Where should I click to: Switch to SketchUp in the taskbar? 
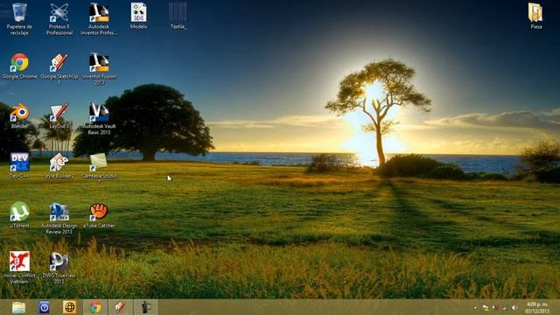pyautogui.click(x=121, y=307)
